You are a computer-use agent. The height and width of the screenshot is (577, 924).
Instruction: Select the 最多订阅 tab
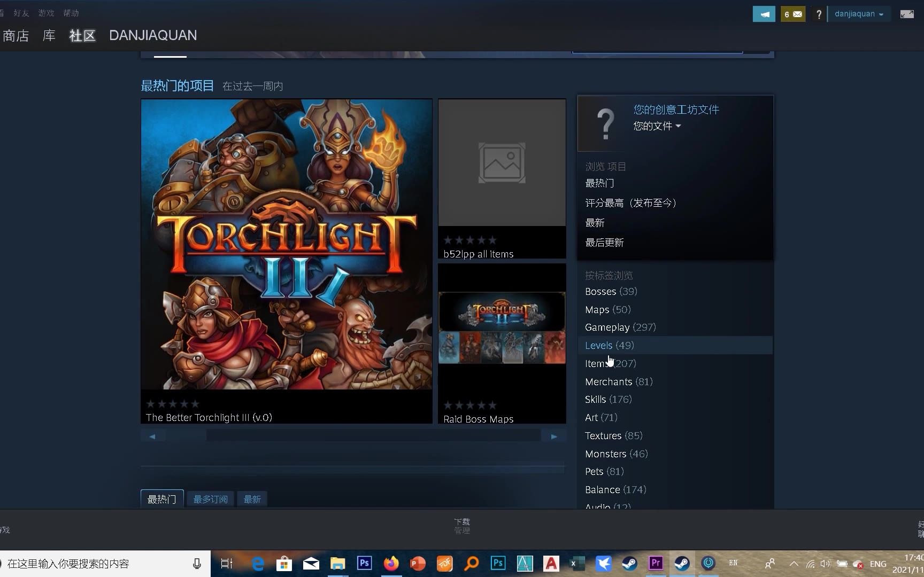pyautogui.click(x=211, y=499)
